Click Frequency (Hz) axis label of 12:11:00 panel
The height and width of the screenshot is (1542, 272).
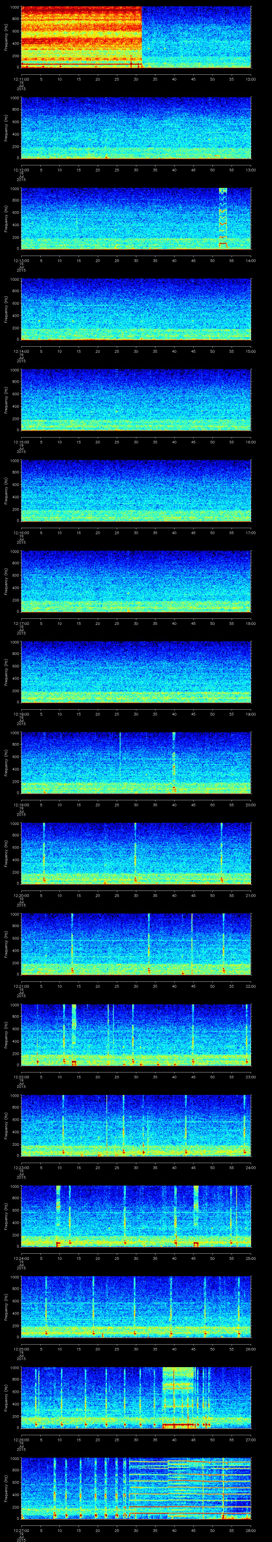pyautogui.click(x=7, y=38)
